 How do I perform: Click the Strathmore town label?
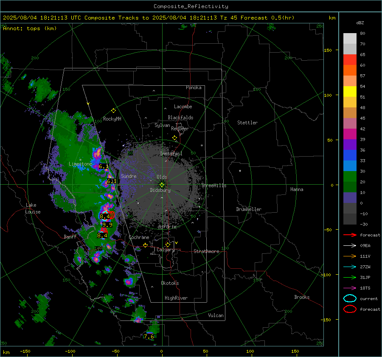click(206, 251)
